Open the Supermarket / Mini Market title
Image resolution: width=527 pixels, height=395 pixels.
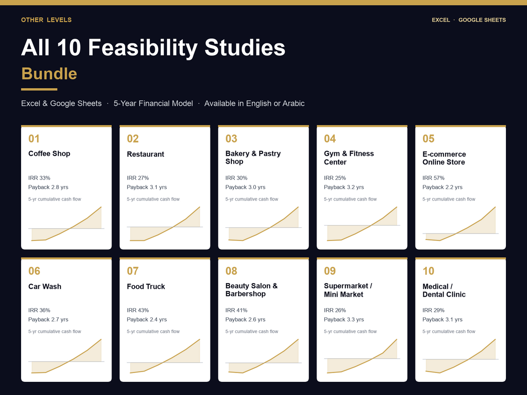click(348, 290)
